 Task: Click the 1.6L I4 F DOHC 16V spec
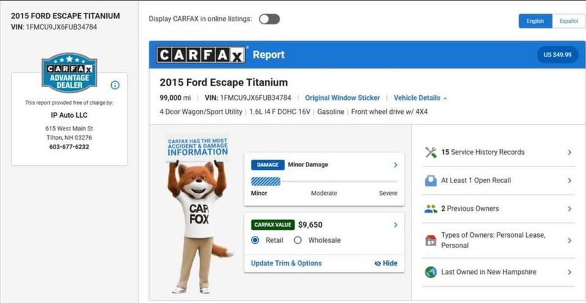pyautogui.click(x=280, y=112)
